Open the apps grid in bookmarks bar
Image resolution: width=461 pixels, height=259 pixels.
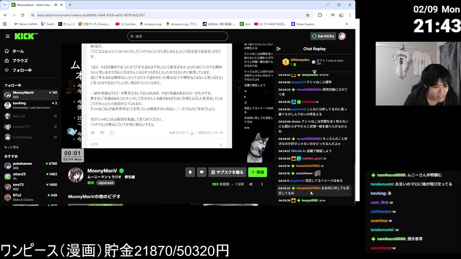click(x=5, y=24)
